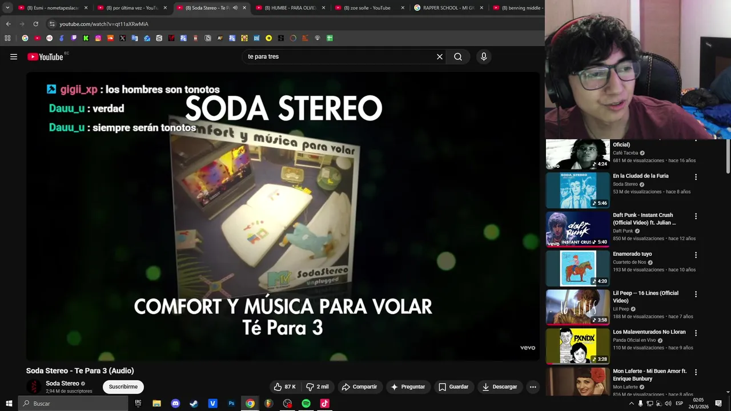Open the X (Twitter) bookmark icon
The width and height of the screenshot is (731, 411).
point(122,38)
